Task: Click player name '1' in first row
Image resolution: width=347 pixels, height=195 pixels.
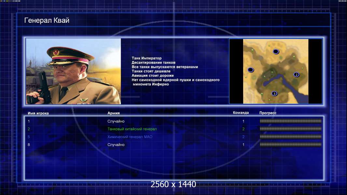Action: tap(29, 121)
